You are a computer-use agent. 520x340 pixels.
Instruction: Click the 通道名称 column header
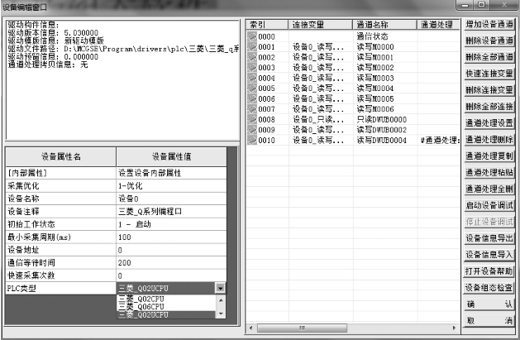pyautogui.click(x=384, y=25)
